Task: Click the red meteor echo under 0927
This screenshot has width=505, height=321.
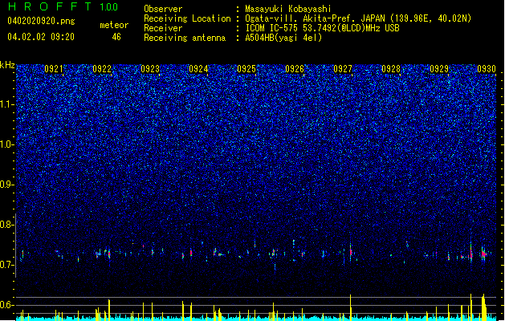Action: coord(351,251)
